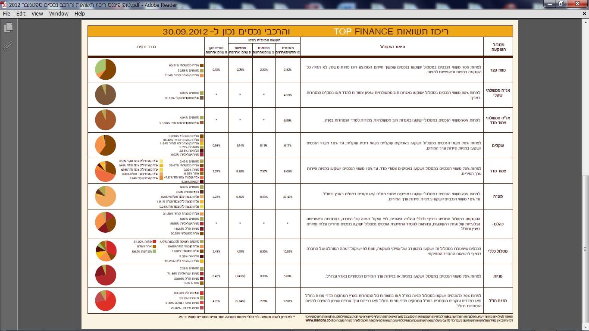
Task: Click the legend swatch beside 71.86%
Action: tap(202, 274)
